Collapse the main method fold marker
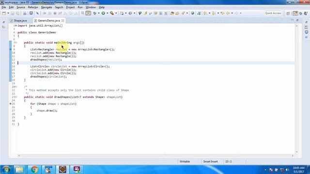This screenshot has width=310, height=174. point(16,43)
